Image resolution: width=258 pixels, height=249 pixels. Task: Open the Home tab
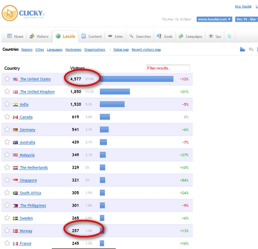click(x=15, y=36)
